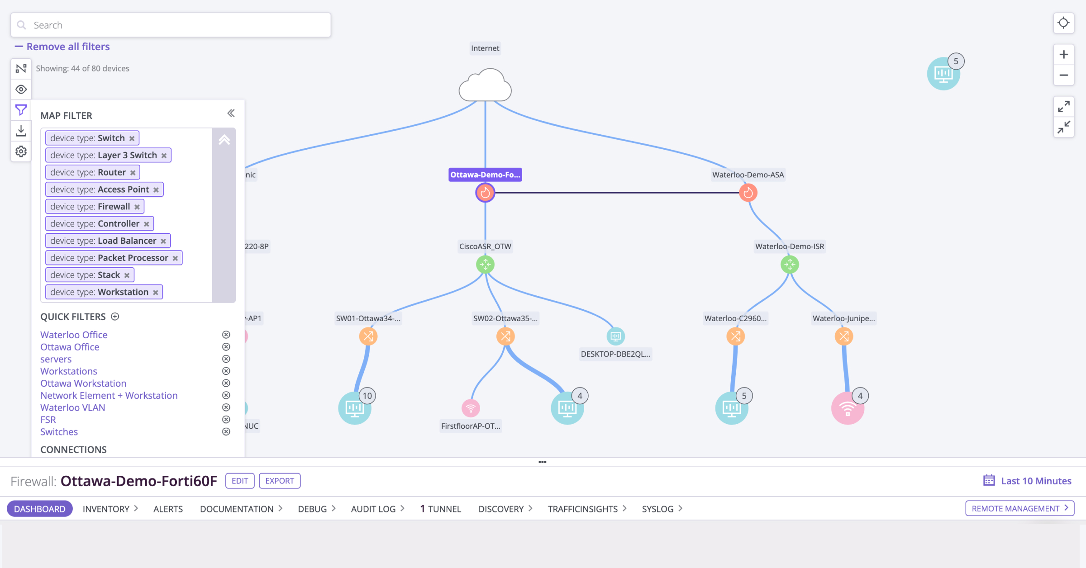Change the Last 10 Minutes time range
The height and width of the screenshot is (568, 1086).
pos(1027,481)
